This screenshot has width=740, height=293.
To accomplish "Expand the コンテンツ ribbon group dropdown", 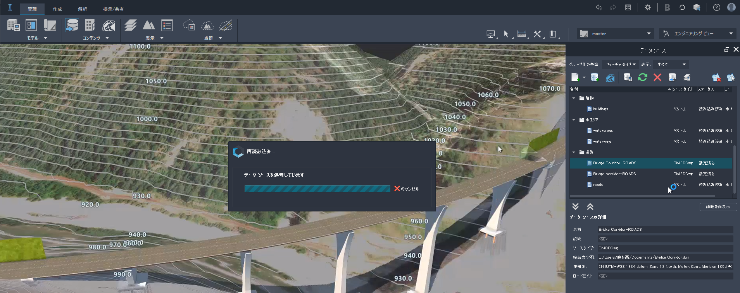I will (107, 38).
